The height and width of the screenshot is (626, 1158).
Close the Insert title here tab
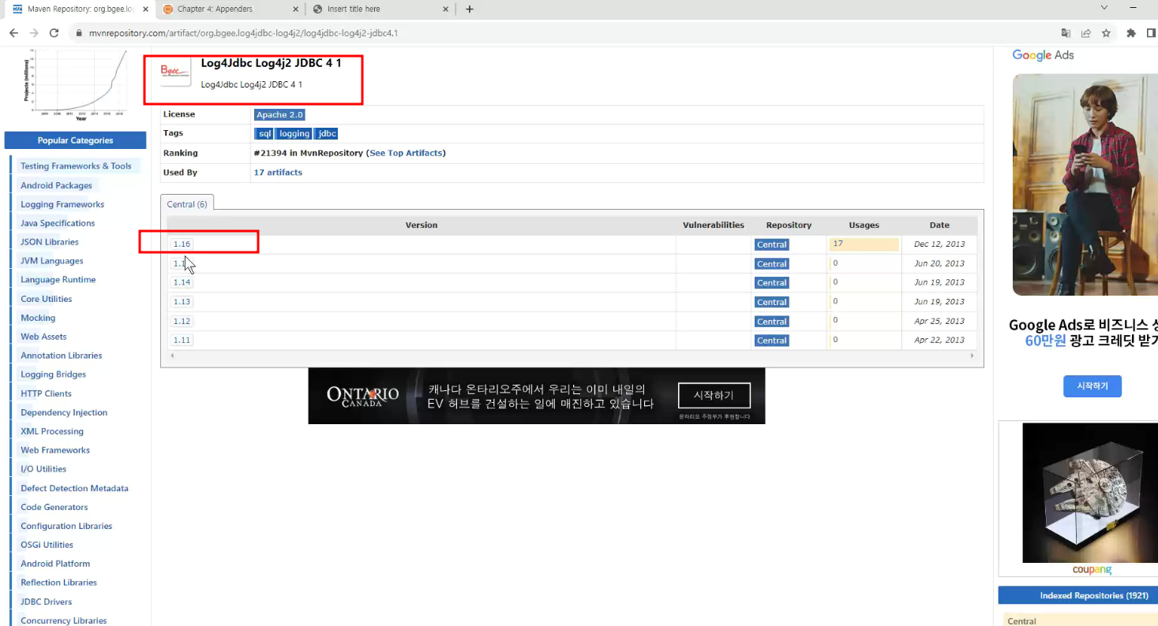click(x=445, y=9)
